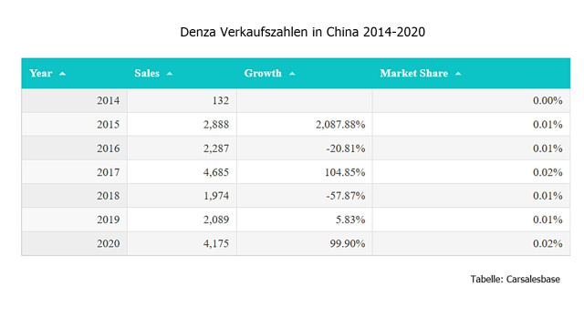Click the Denza Verkaufszahlen chart title
Screen dimensions: 584x328
tap(302, 32)
